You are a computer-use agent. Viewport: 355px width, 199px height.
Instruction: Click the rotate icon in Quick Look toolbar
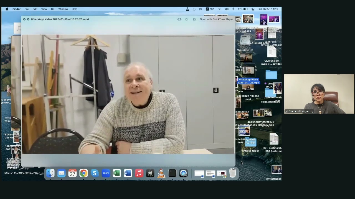(x=187, y=19)
